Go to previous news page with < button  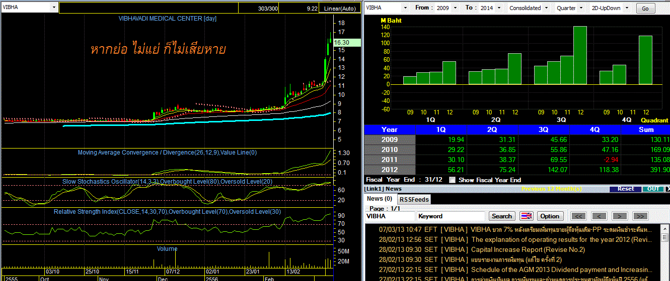(599, 216)
